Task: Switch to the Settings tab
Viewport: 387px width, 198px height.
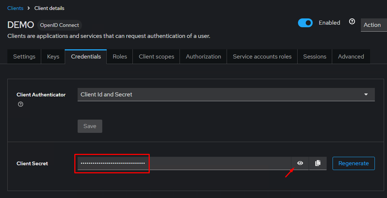Action: coord(24,57)
